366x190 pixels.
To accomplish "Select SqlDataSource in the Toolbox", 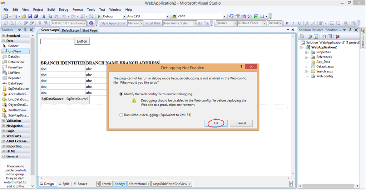I will [15, 89].
